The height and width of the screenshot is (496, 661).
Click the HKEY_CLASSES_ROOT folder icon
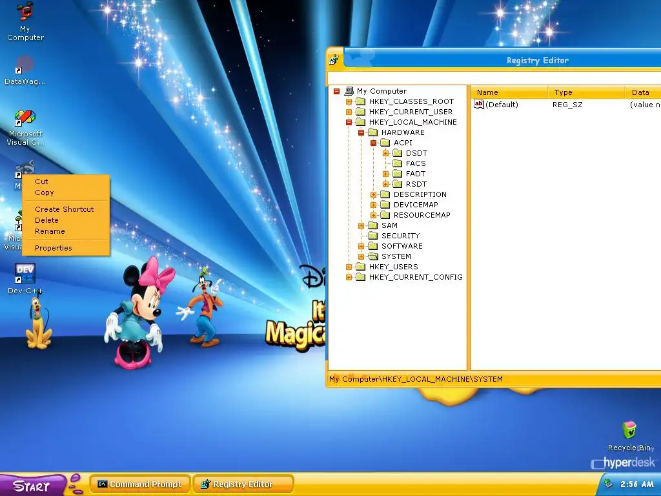360,101
